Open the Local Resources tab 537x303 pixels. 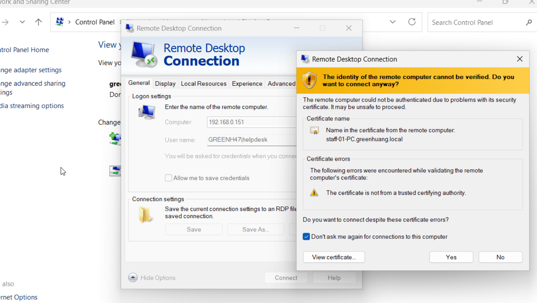click(203, 84)
